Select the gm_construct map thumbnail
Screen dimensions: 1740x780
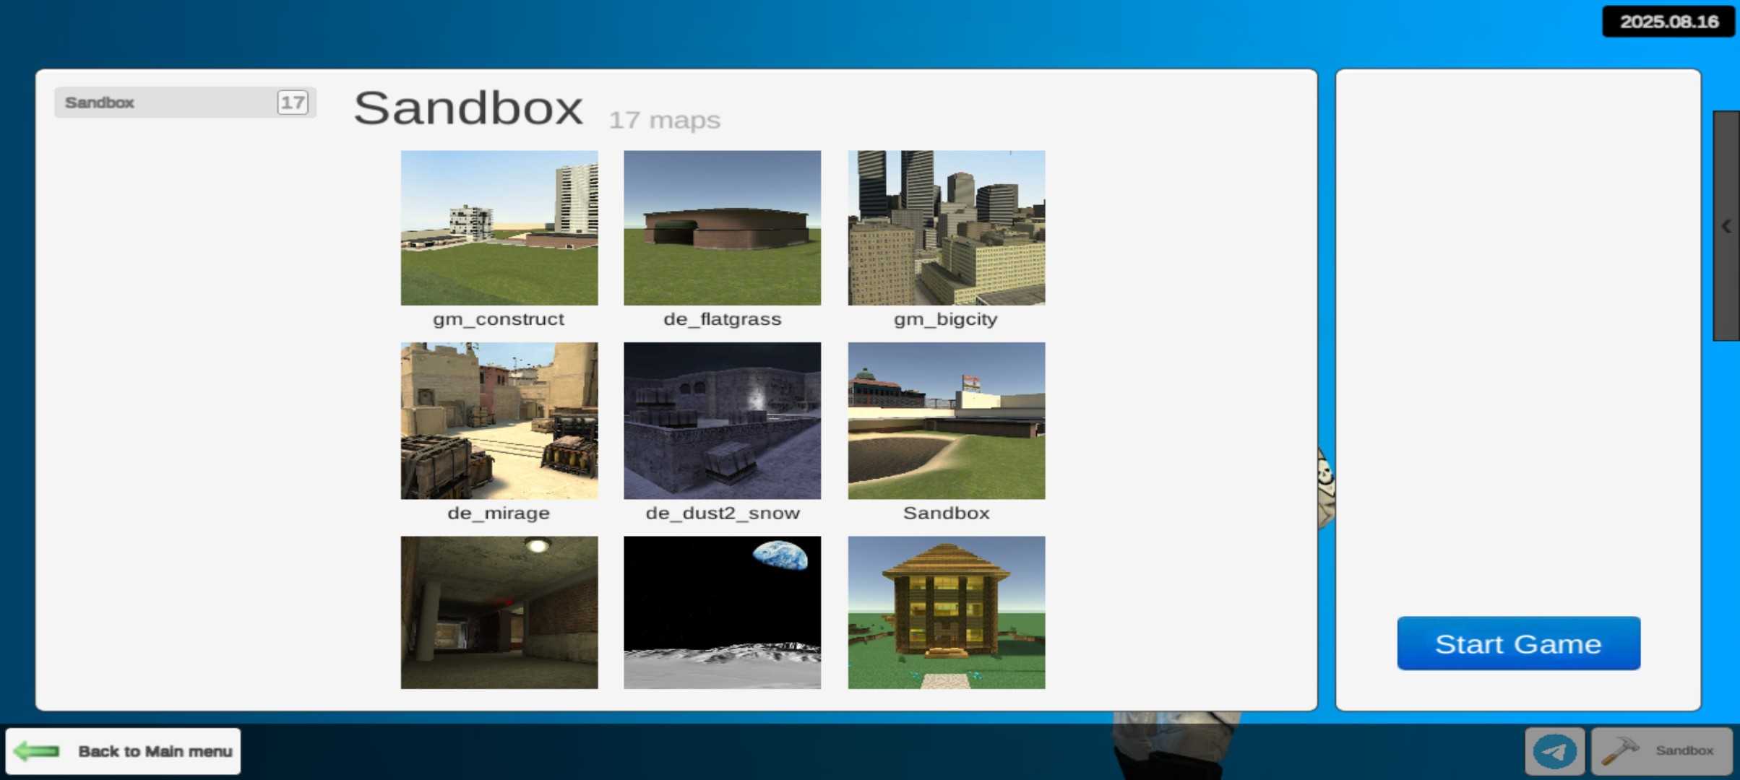click(x=499, y=227)
